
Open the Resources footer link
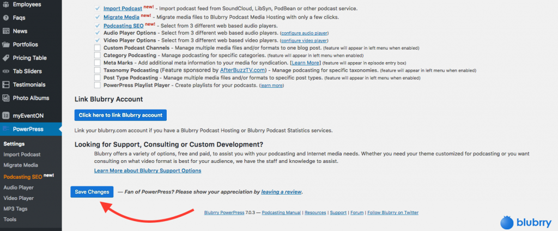(316, 212)
